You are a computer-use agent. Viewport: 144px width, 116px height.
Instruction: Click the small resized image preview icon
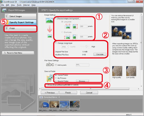50,36
